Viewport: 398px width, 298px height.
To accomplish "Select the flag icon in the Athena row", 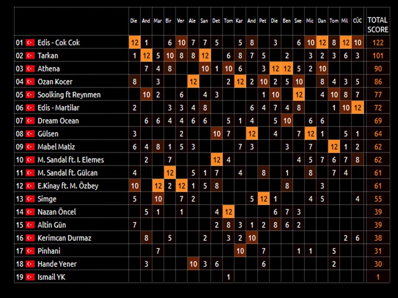I will point(30,68).
